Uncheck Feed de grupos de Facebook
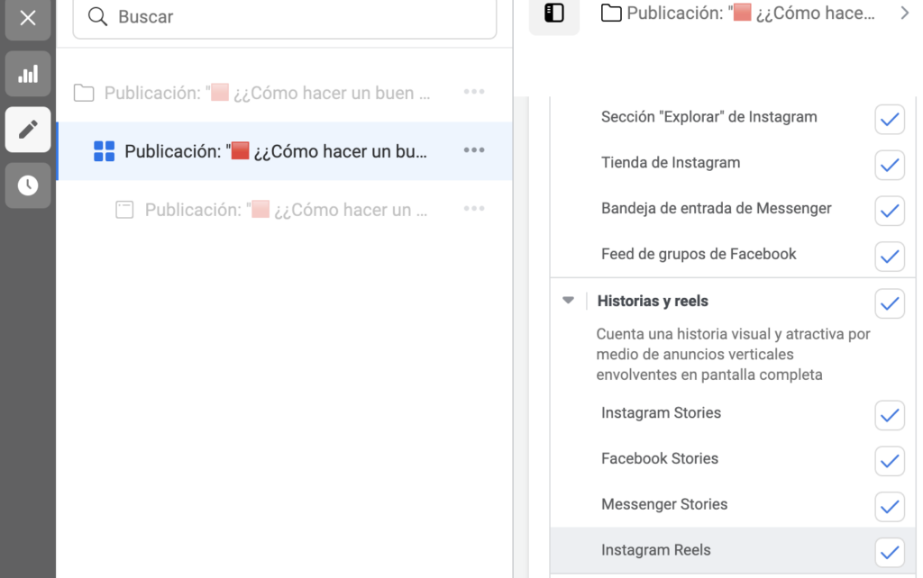Image resolution: width=923 pixels, height=578 pixels. click(x=890, y=257)
